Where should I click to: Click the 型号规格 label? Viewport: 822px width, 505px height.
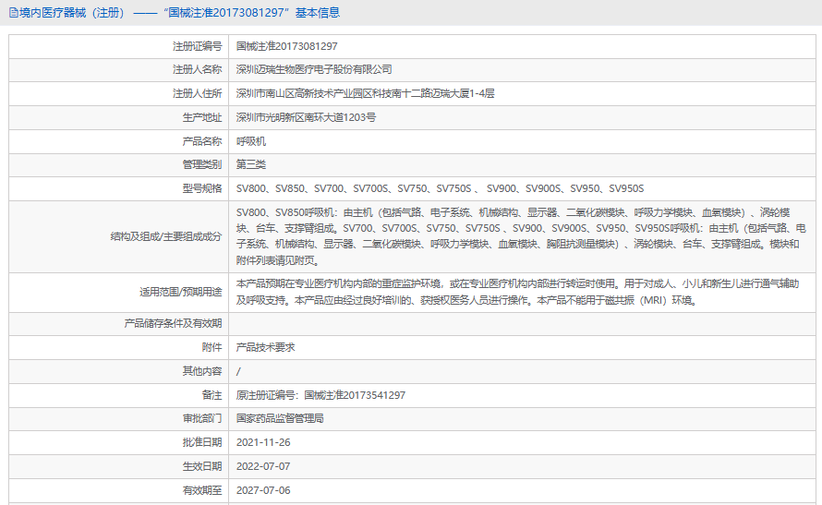coord(202,188)
